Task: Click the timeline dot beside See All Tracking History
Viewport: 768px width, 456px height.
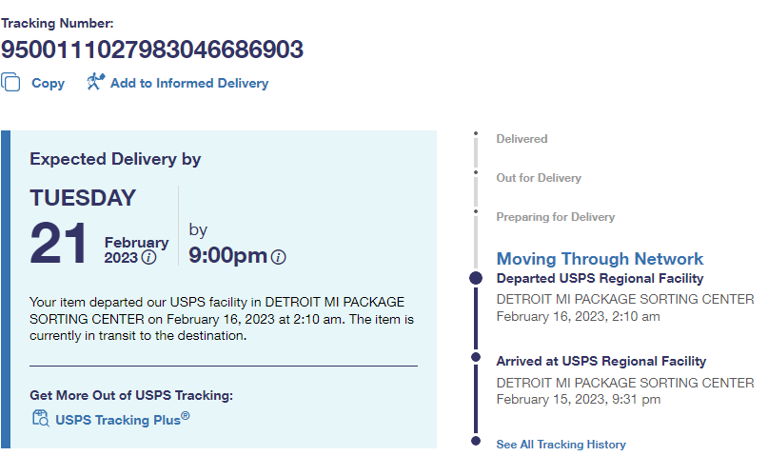Action: (476, 441)
